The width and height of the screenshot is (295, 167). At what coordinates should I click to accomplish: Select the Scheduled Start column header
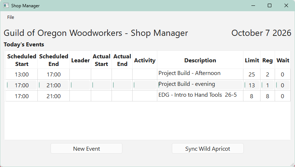[x=22, y=60]
